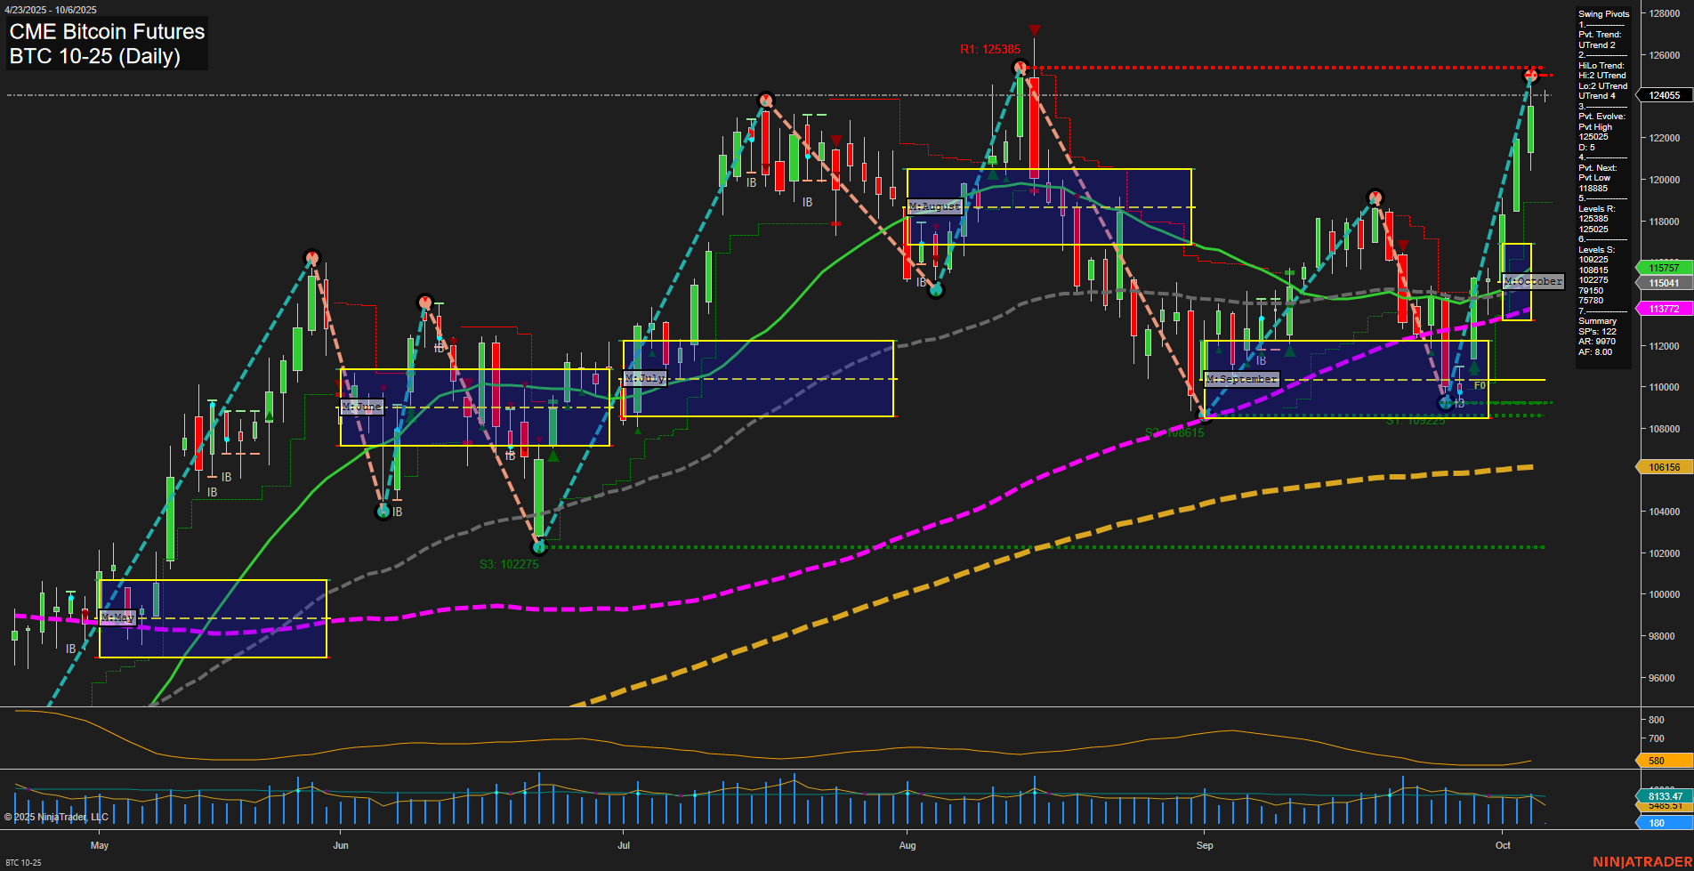Screen dimensions: 1694x871
Task: Click the swing low pivot circle above S3 102275
Action: point(539,546)
